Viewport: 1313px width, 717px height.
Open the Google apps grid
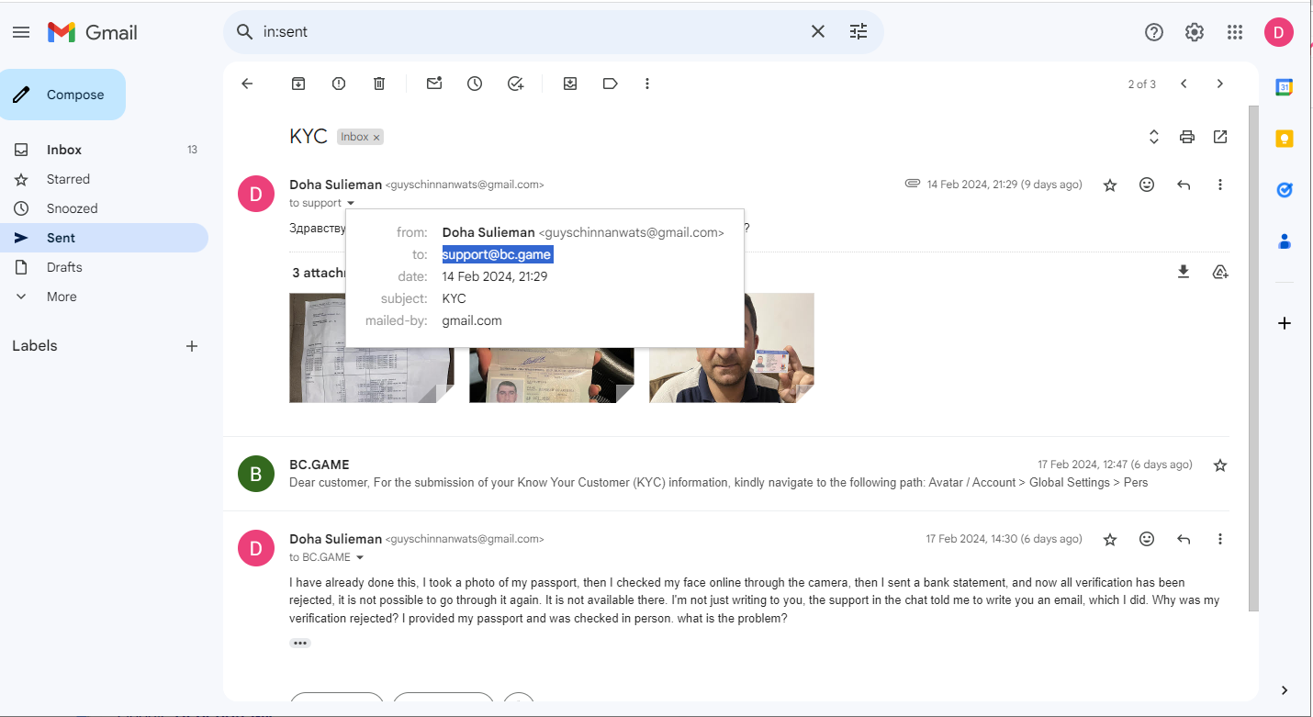coord(1235,32)
